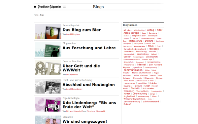Screen dimensions: 198x124
Task: Select the Facebook tag
Action: 154,49
